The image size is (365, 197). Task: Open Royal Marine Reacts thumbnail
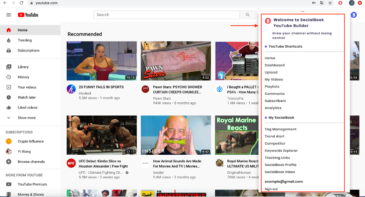coord(237,135)
